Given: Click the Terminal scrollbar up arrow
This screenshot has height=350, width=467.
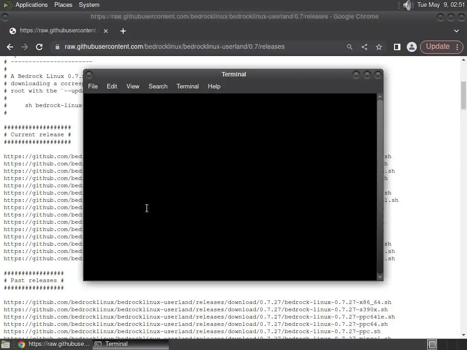Looking at the screenshot, I should pos(380,97).
